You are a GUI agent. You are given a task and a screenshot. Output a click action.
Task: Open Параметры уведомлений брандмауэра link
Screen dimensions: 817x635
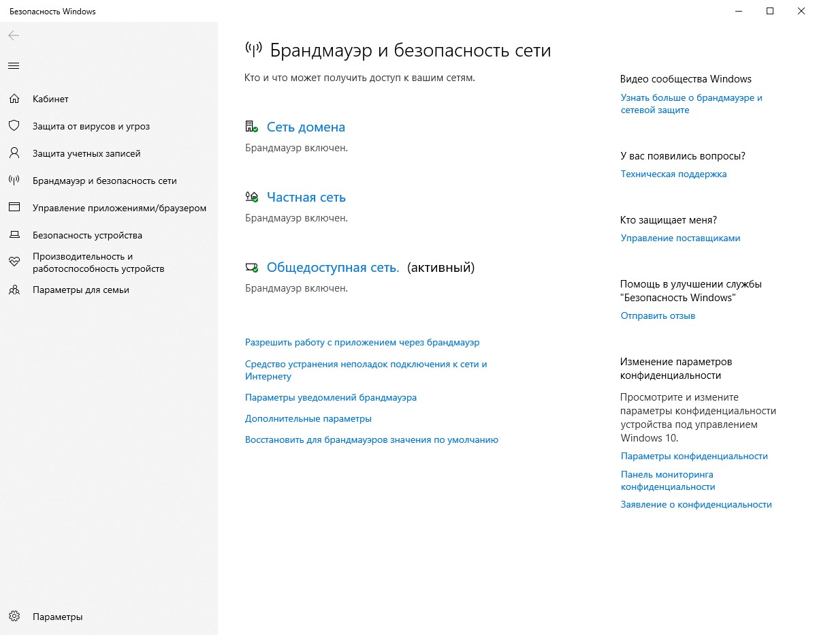coord(330,397)
